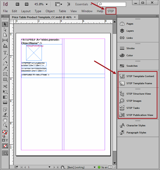Expand the Essentials workspace switcher
Viewport: 160px width, 170px height.
point(83,4)
